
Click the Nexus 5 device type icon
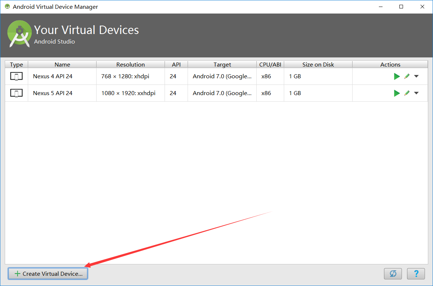point(16,93)
